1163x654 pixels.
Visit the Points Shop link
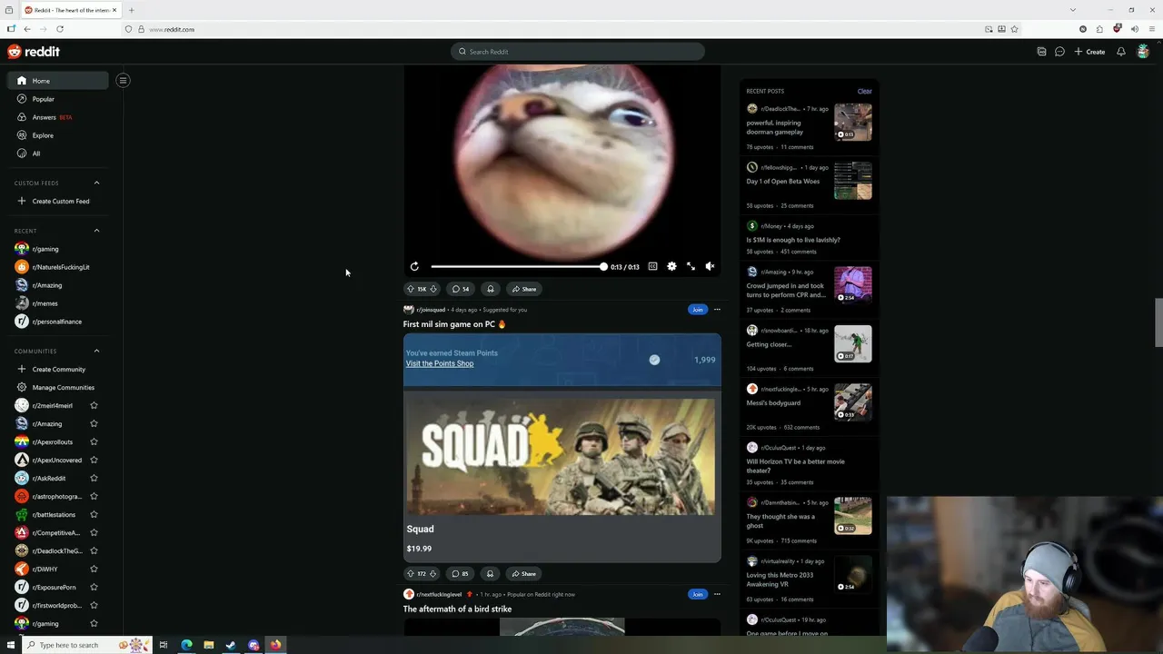tap(440, 363)
